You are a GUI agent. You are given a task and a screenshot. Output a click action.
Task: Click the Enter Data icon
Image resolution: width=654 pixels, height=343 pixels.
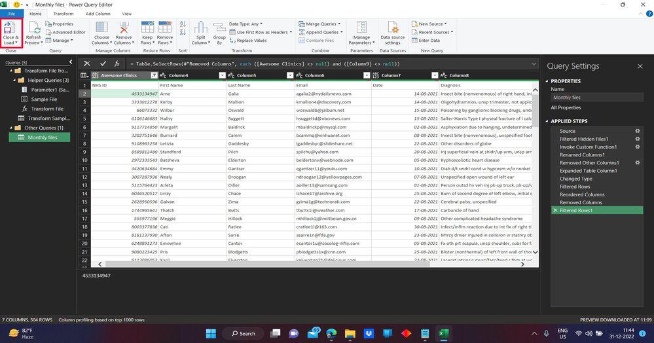(414, 41)
